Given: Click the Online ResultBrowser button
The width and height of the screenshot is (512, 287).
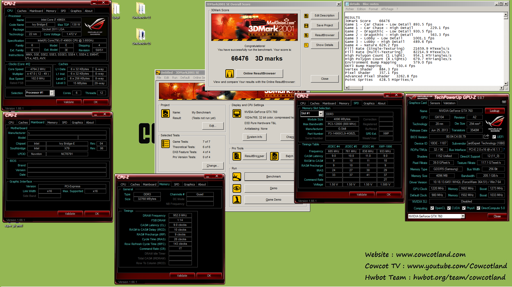Looking at the screenshot, I should tap(259, 74).
